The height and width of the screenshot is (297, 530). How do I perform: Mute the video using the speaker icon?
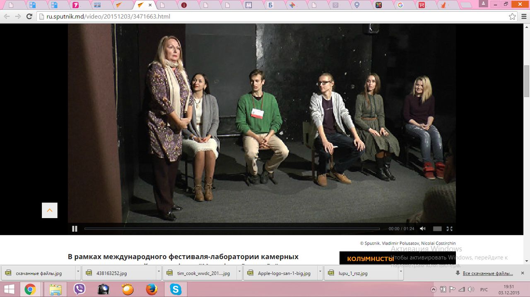point(423,228)
